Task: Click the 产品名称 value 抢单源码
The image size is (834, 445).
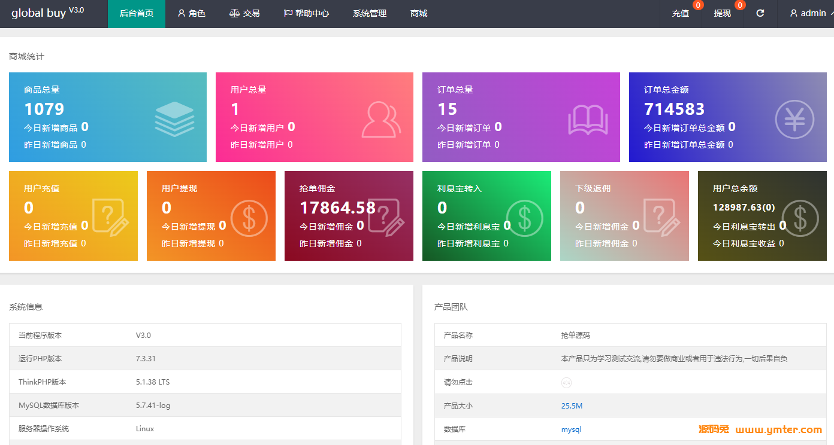Action: 575,336
